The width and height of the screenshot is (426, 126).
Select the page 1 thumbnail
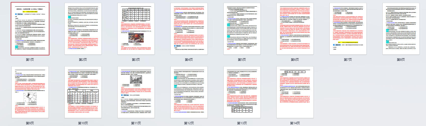click(30, 29)
